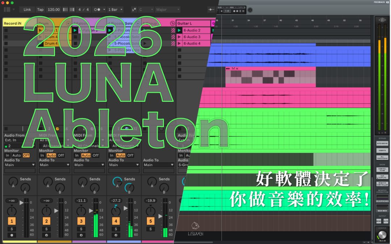
Task: Toggle track 4 activator button
Action: 116,221
